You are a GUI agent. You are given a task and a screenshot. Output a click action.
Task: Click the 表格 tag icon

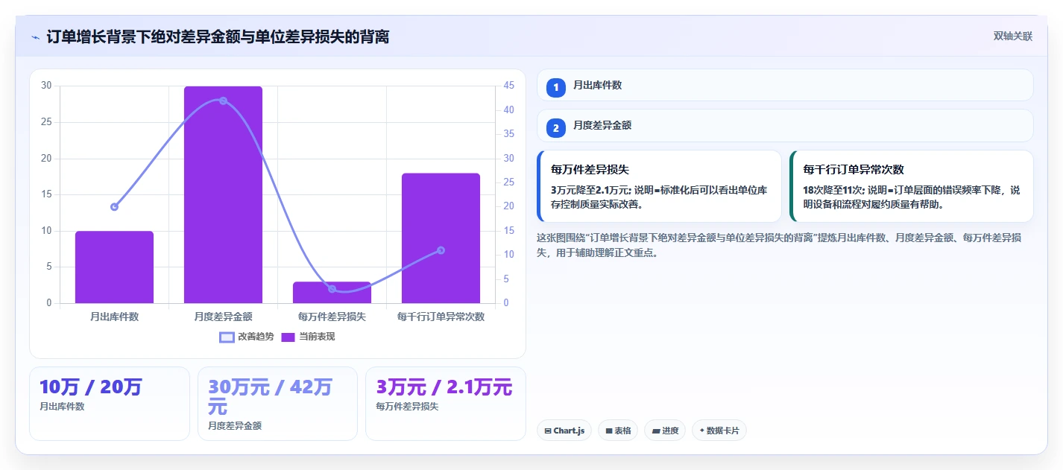[x=609, y=431]
